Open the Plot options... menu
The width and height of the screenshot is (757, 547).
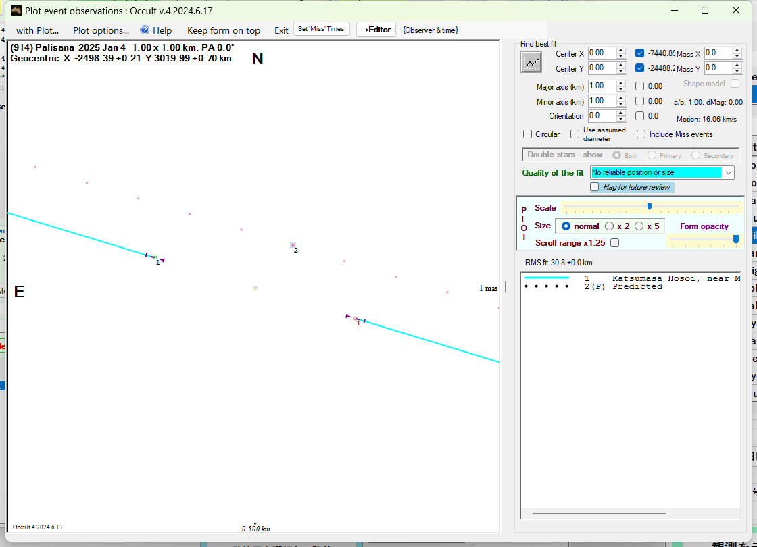click(101, 30)
